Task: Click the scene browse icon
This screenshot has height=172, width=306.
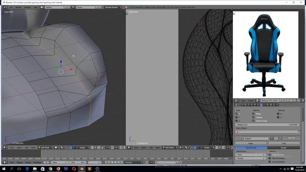Action: (x=73, y=7)
